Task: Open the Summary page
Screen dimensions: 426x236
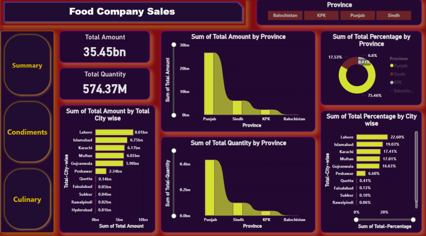Action: coord(27,66)
